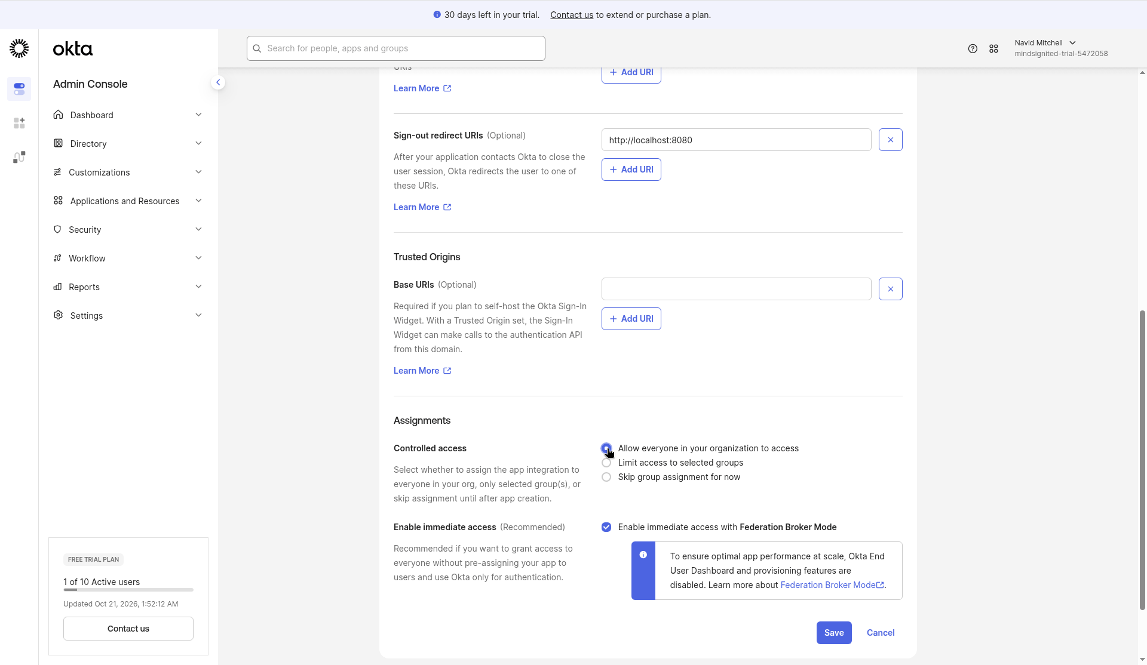The image size is (1147, 665).
Task: Click the Base URIs input field
Action: [736, 289]
